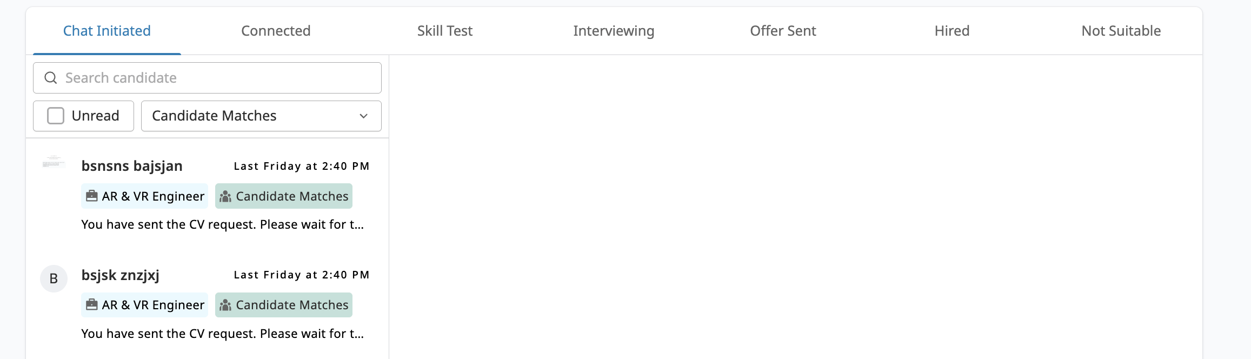Open bsjsk znzjxj's avatar marked B
The width and height of the screenshot is (1251, 359).
53,278
